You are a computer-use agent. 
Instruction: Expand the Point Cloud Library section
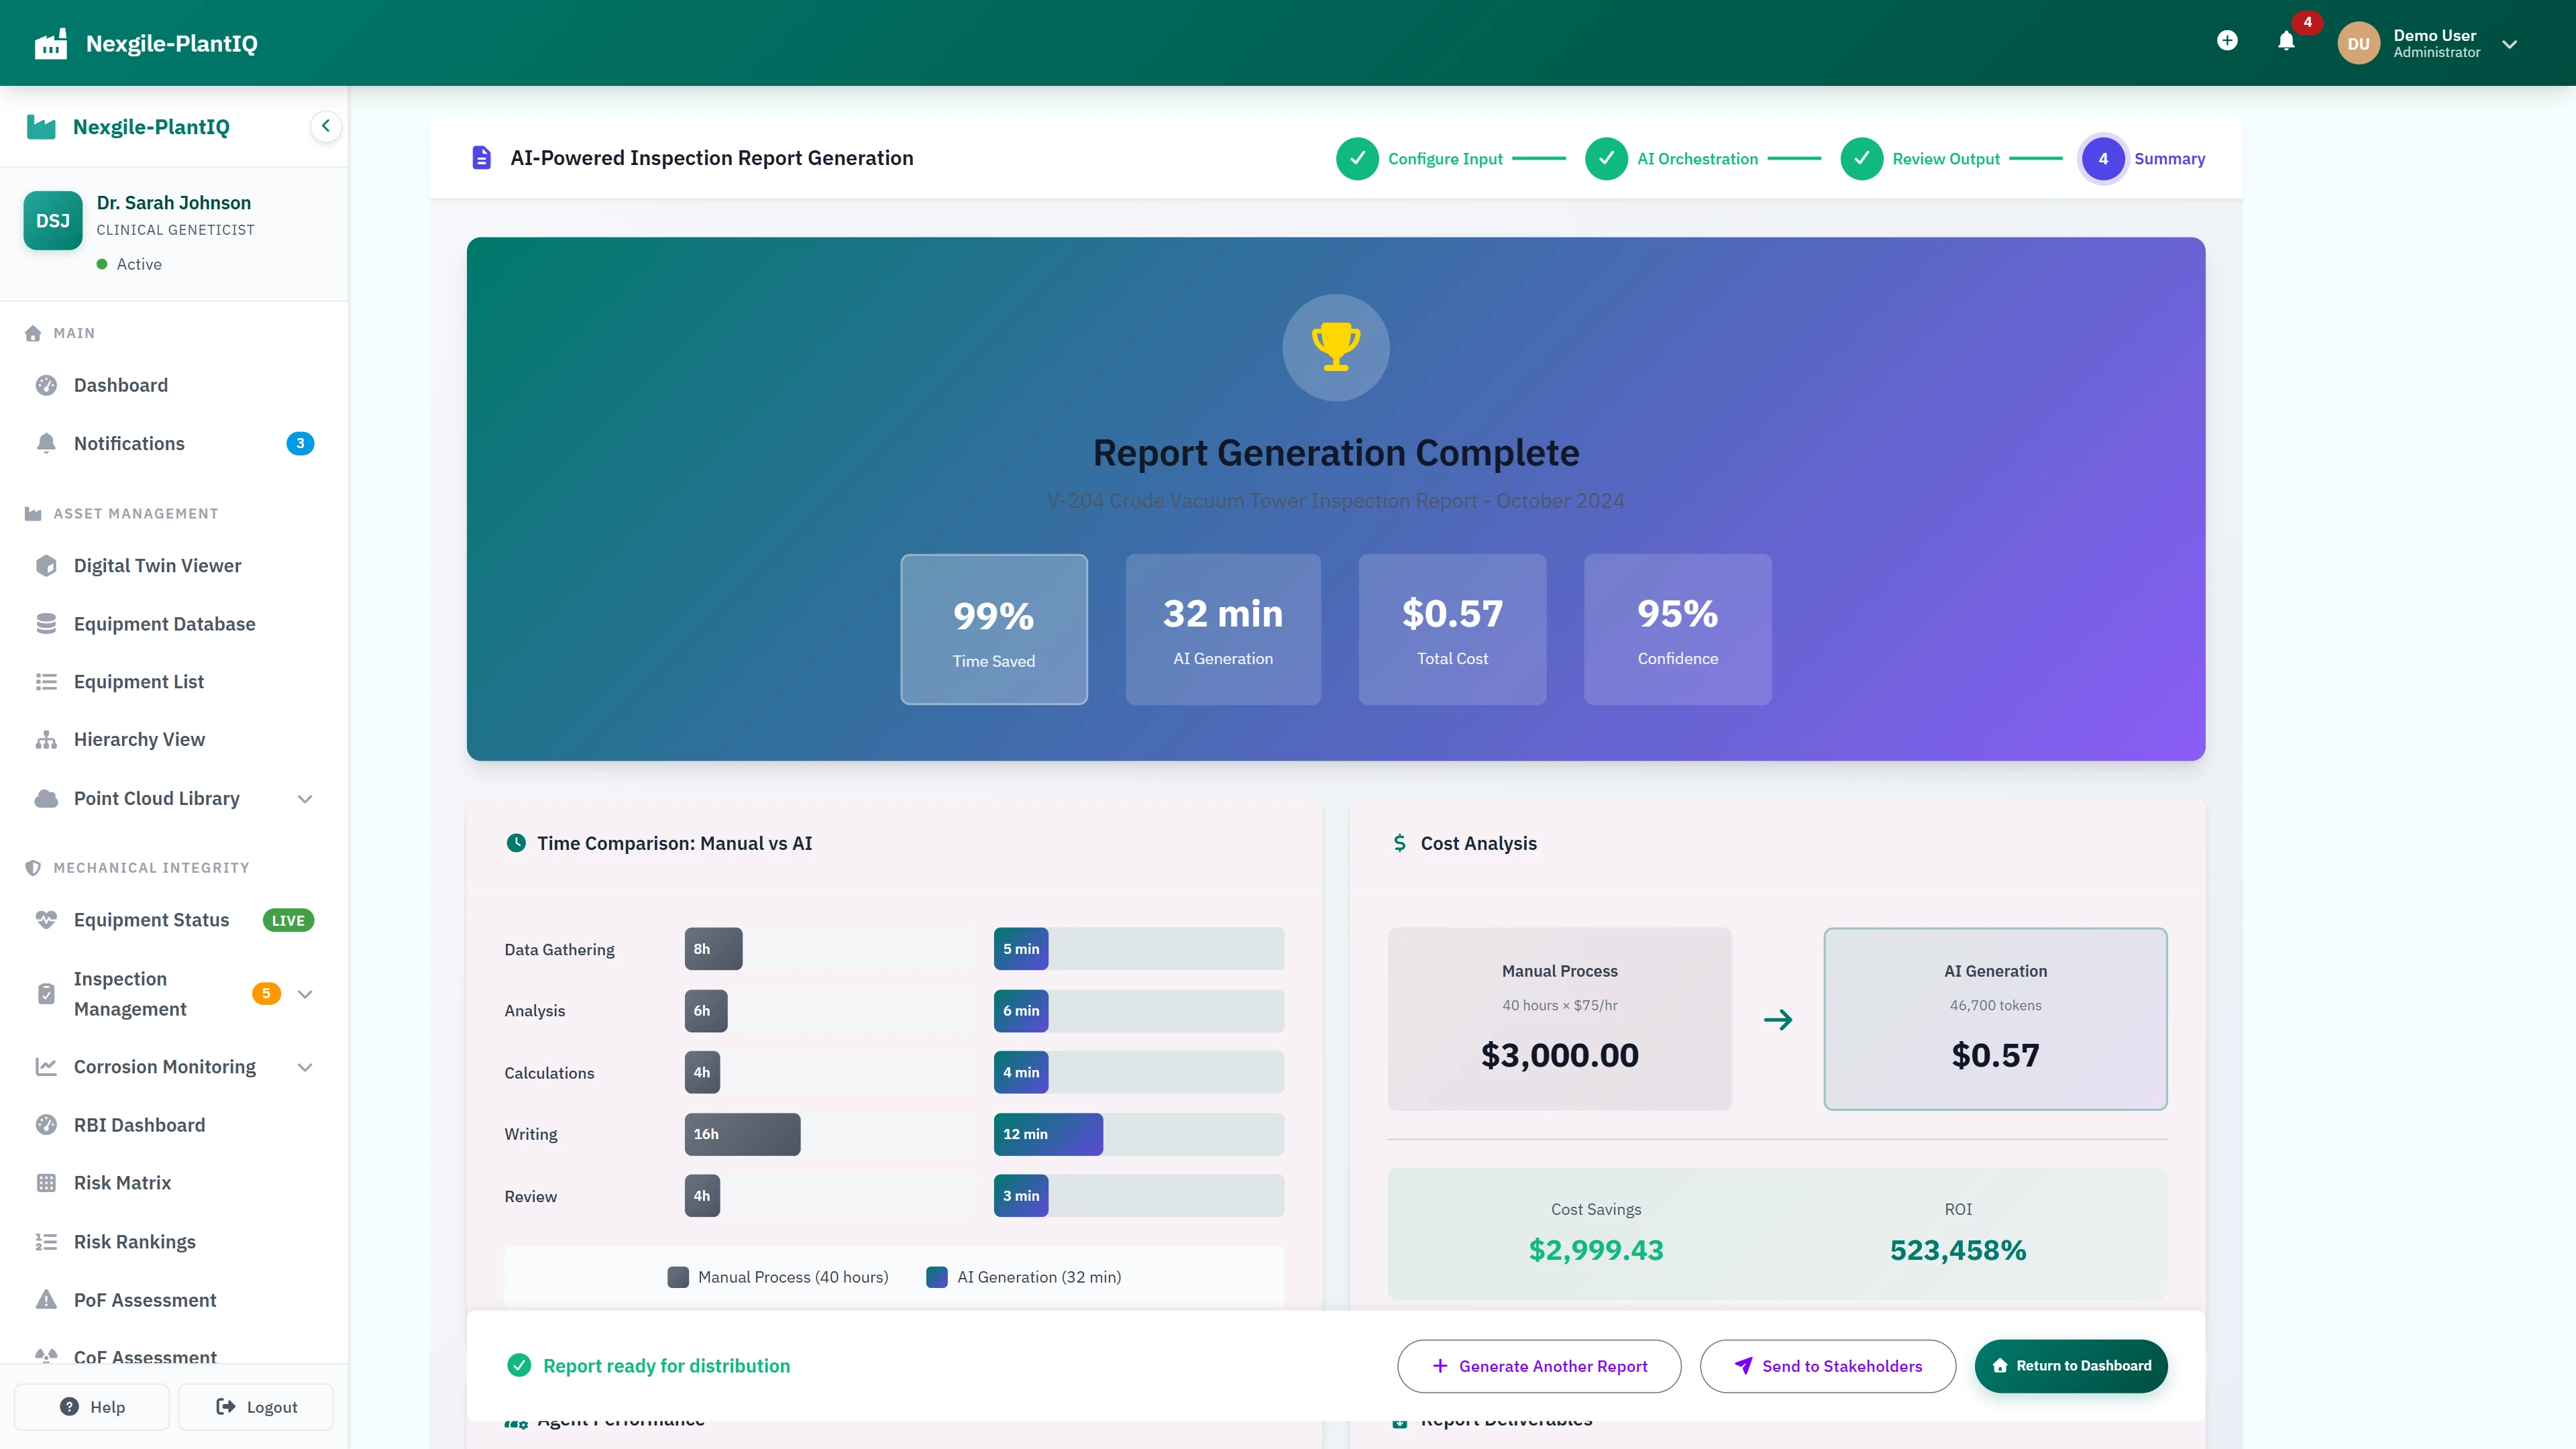tap(305, 799)
